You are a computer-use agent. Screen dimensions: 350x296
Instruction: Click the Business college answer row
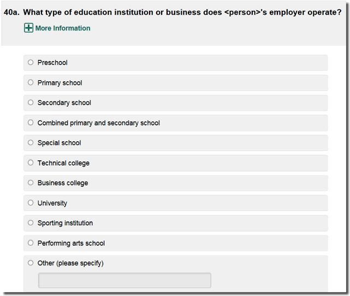(191, 183)
